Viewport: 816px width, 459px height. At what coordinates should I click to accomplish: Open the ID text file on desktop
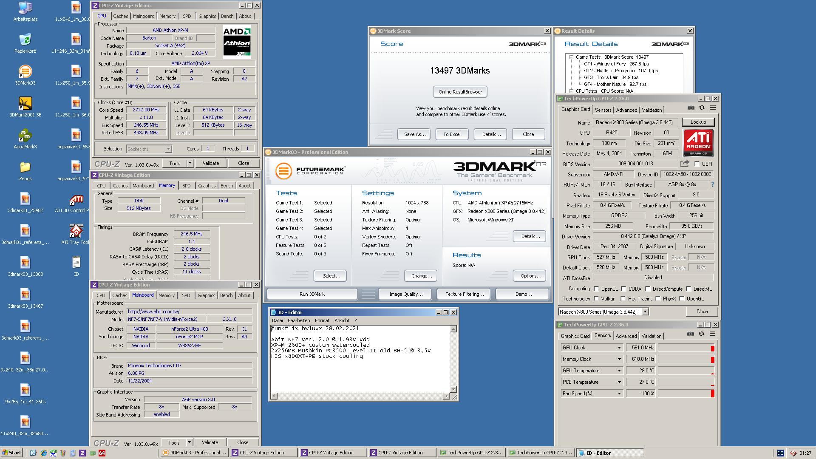pos(76,266)
